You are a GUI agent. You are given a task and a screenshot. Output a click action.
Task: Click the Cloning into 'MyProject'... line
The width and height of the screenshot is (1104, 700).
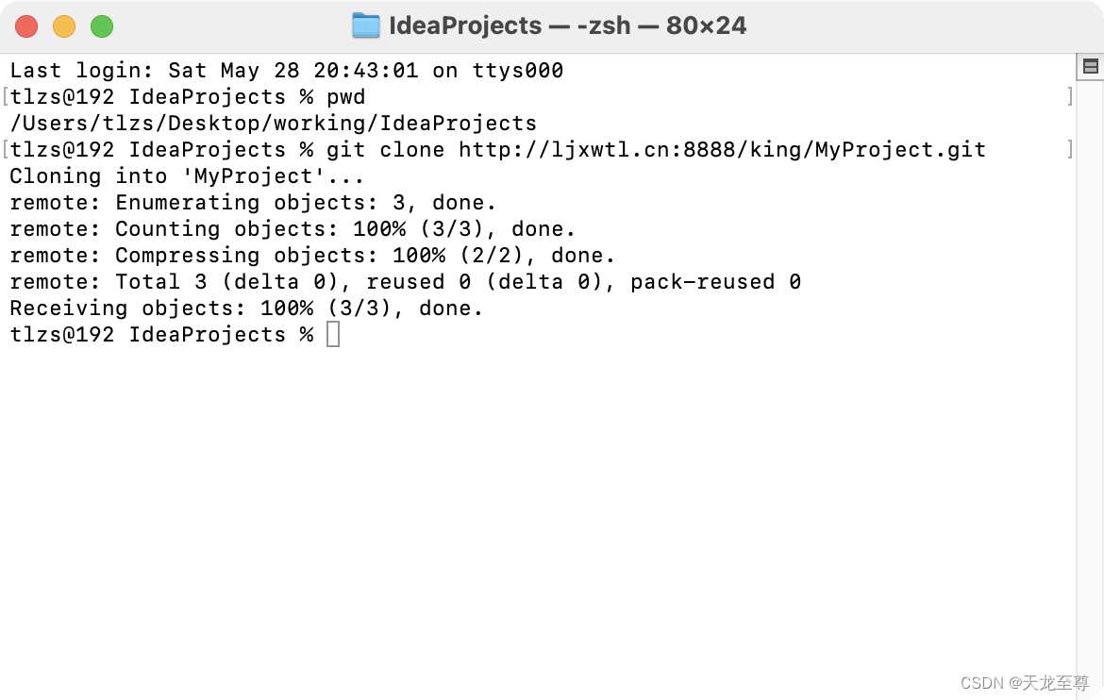(187, 176)
